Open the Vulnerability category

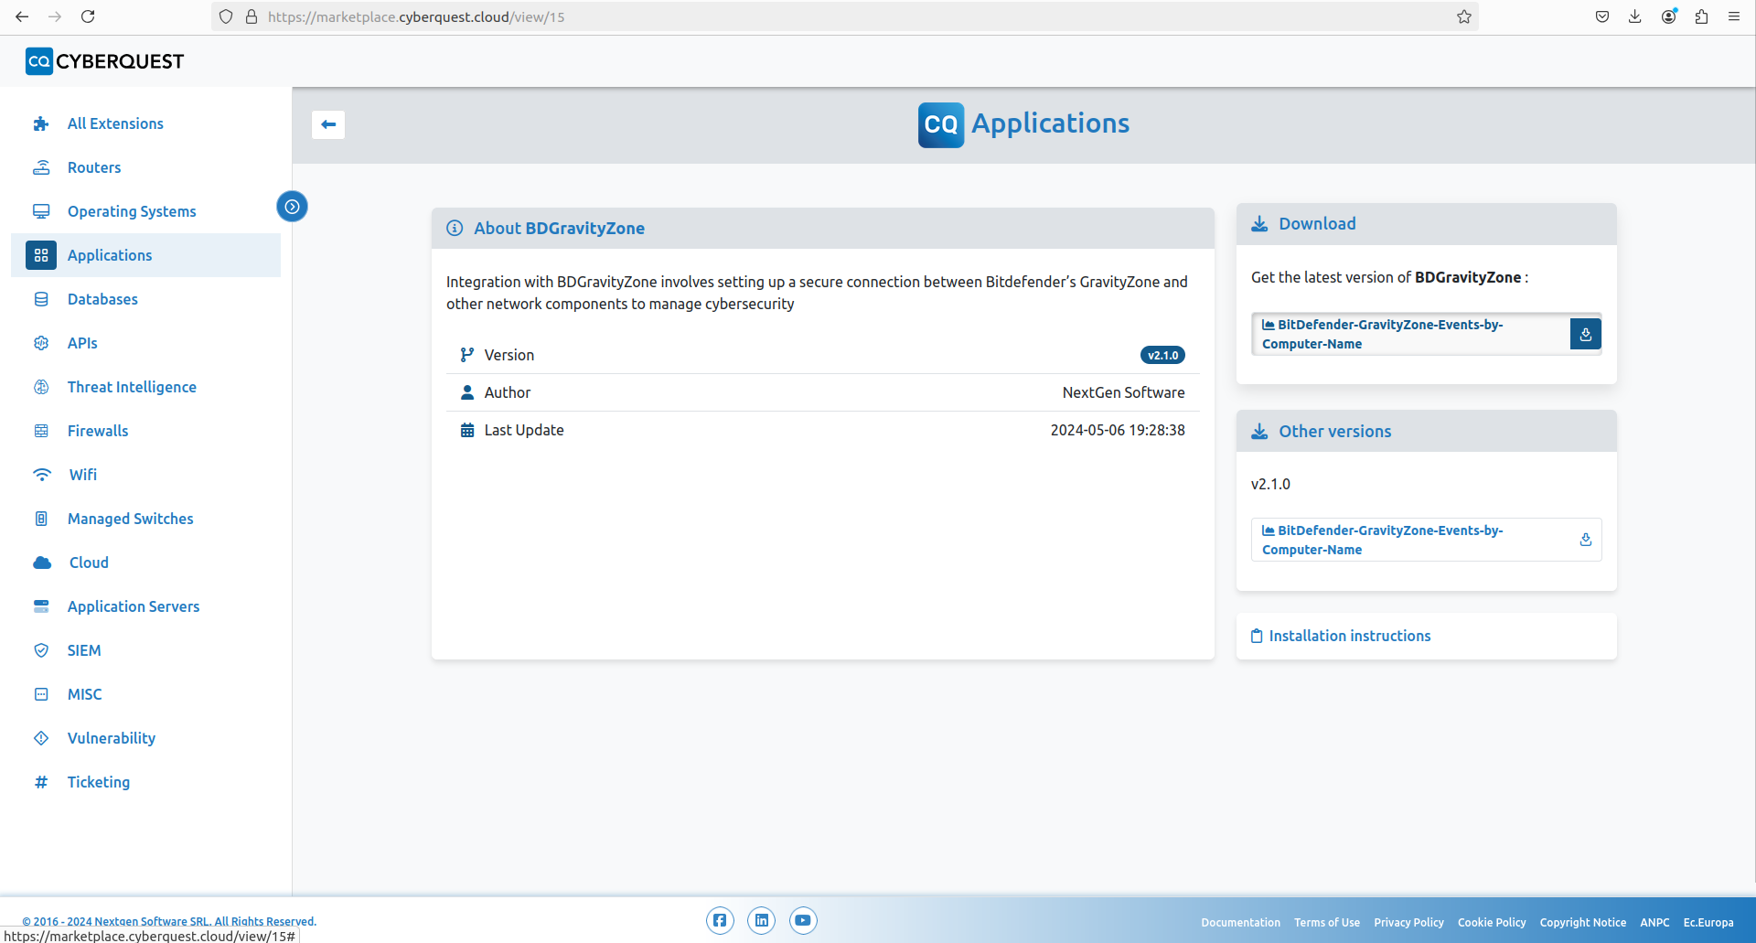coord(112,738)
